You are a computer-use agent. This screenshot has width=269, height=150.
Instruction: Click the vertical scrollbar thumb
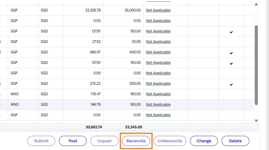256,64
